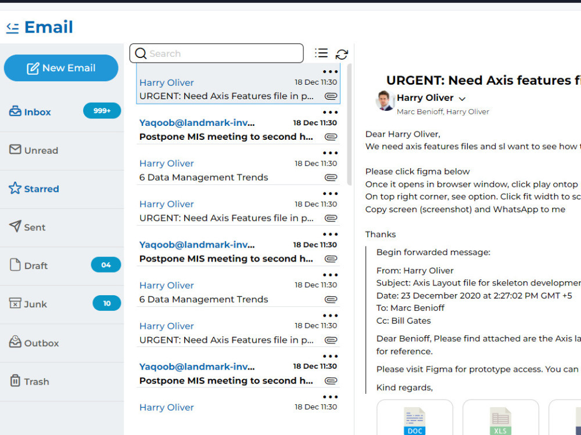
Task: Open second '6 Data Management Trends' subject
Action: (x=203, y=300)
